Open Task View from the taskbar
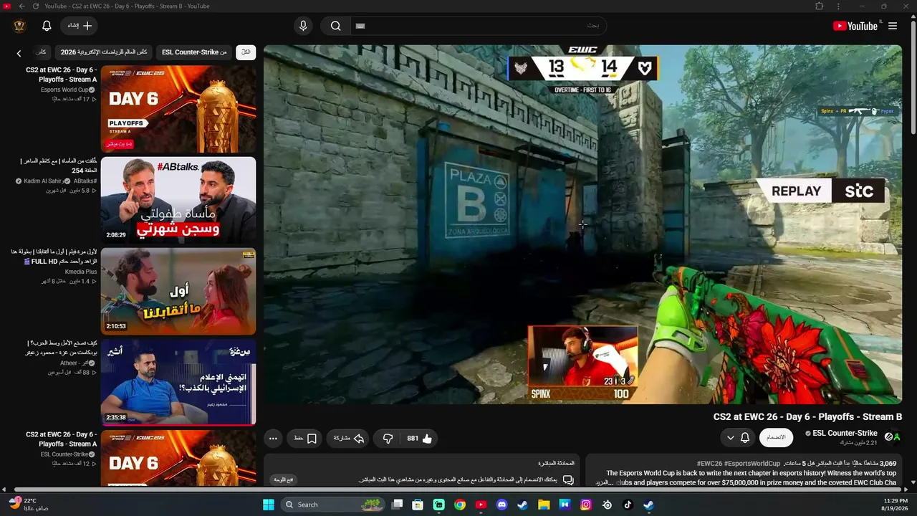The height and width of the screenshot is (516, 917). coord(397,505)
